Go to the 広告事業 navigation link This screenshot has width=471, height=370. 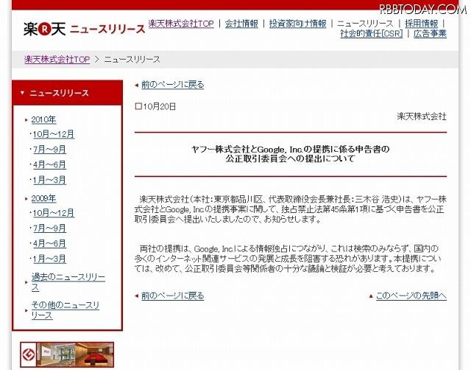[430, 33]
